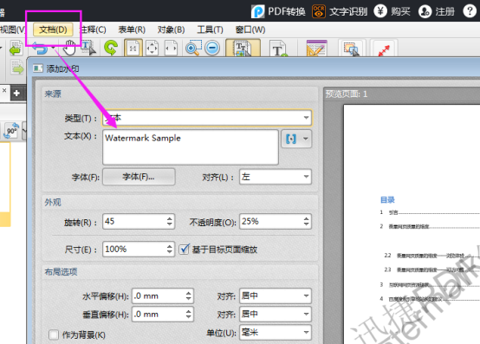Click the red measurement arrow tool
The width and height of the screenshot is (480, 344).
pyautogui.click(x=384, y=50)
